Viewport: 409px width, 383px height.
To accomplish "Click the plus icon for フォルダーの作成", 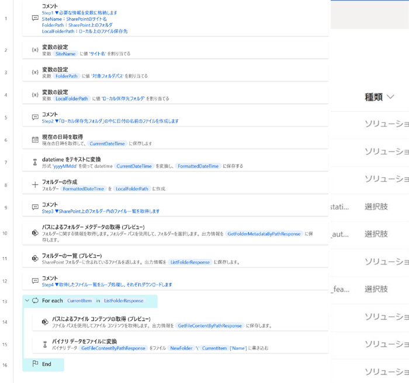I will coord(35,185).
